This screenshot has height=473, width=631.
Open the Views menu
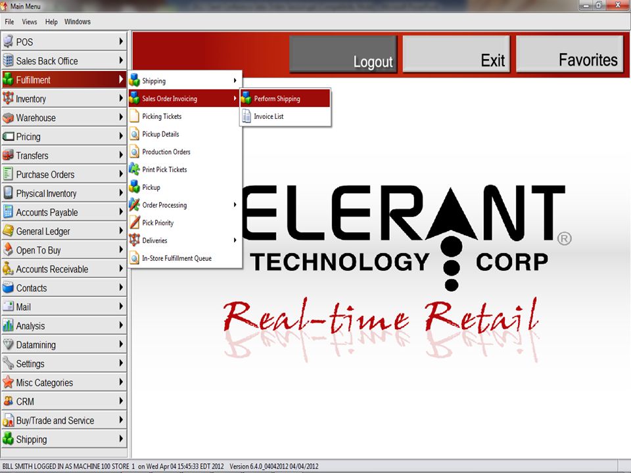tap(30, 22)
